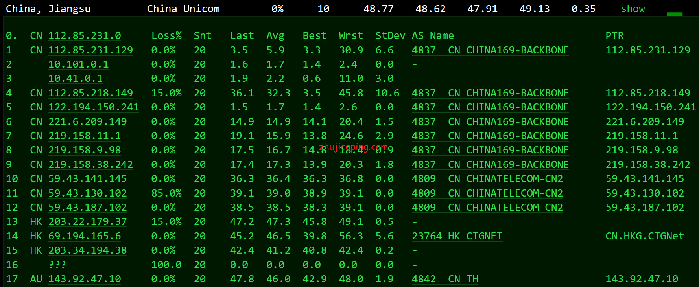Open IP link 112.85.231.129 in hop 1

[x=90, y=50]
